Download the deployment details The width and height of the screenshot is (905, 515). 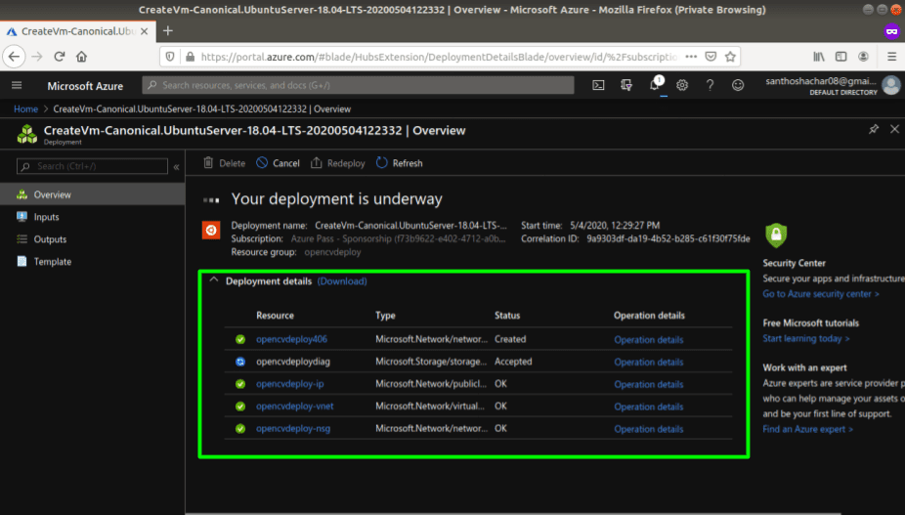(x=342, y=281)
